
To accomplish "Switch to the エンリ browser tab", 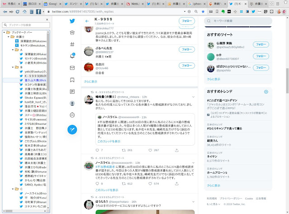I will (73, 4).
